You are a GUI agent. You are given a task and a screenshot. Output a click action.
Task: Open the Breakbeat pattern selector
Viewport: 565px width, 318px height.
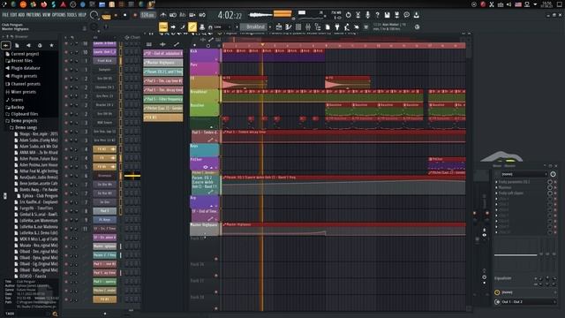[x=253, y=27]
